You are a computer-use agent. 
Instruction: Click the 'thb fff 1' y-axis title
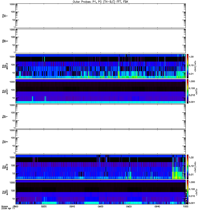point(5,16)
